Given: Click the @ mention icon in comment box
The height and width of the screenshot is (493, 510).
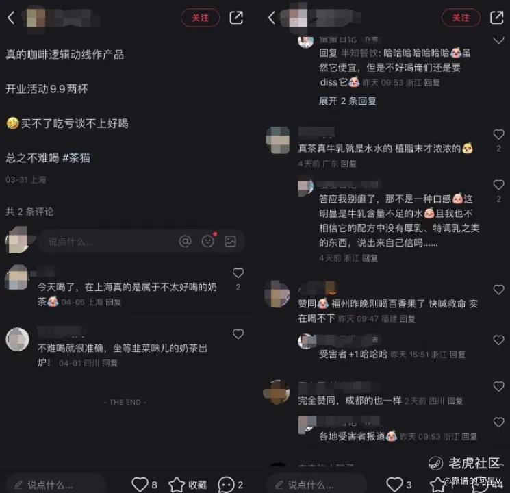Looking at the screenshot, I should (x=185, y=242).
